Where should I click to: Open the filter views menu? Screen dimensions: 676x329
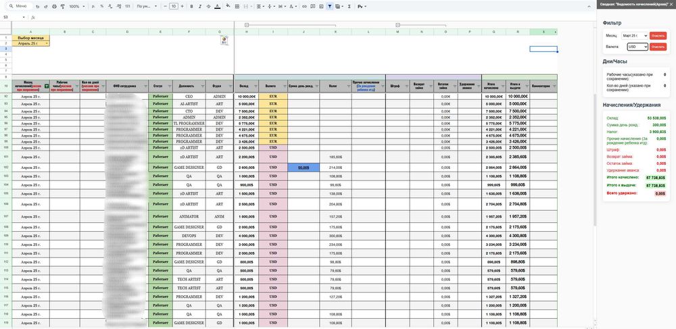(339, 7)
